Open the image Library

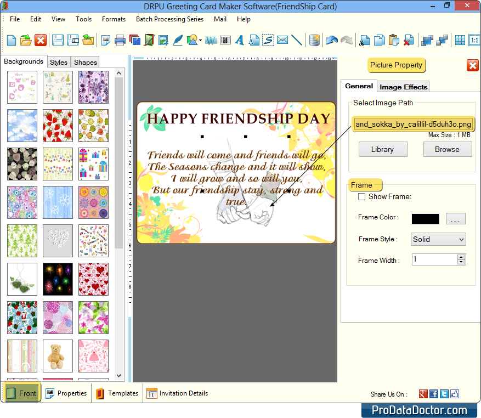[382, 149]
